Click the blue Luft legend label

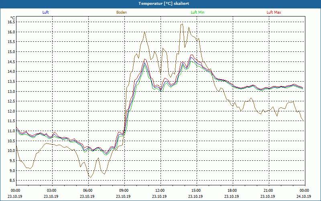[x=45, y=12]
